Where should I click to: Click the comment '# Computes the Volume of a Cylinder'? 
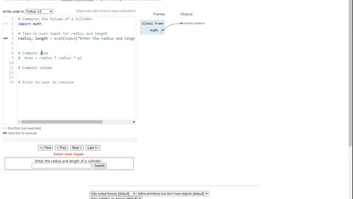click(x=55, y=19)
